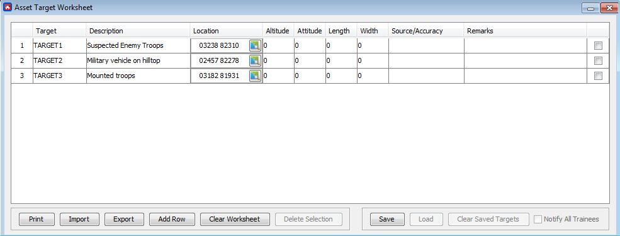Screen dimensions: 620x236
Task: Select the Target column header
Action: (59, 31)
